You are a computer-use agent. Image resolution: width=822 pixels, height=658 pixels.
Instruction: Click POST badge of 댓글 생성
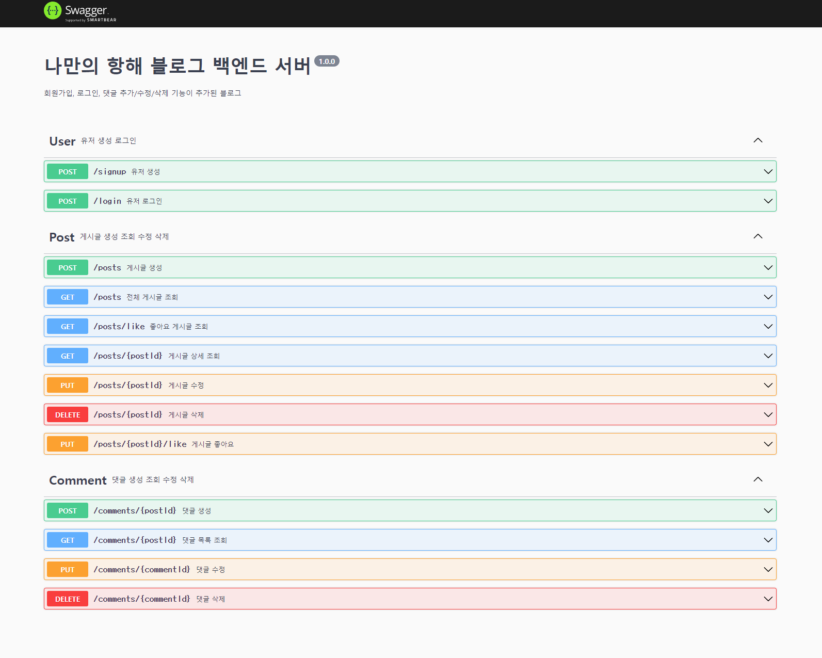[68, 510]
